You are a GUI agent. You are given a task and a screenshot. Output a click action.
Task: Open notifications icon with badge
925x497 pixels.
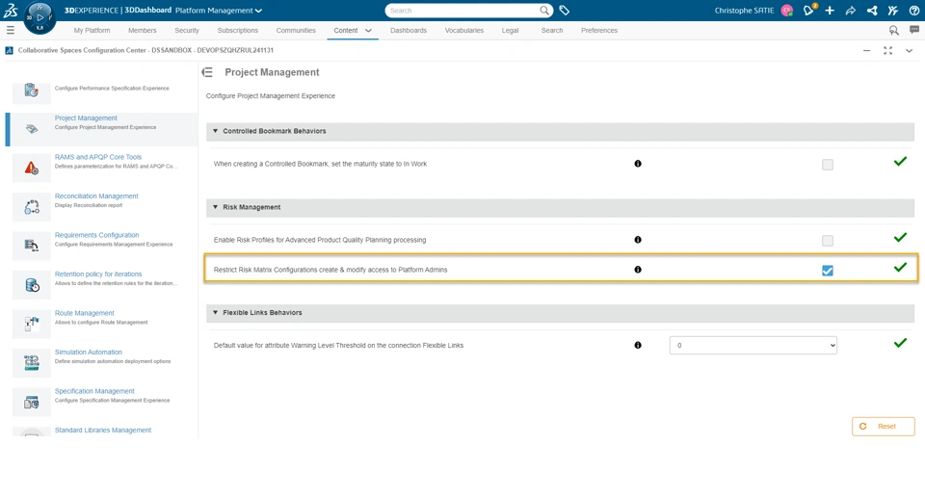click(x=808, y=10)
